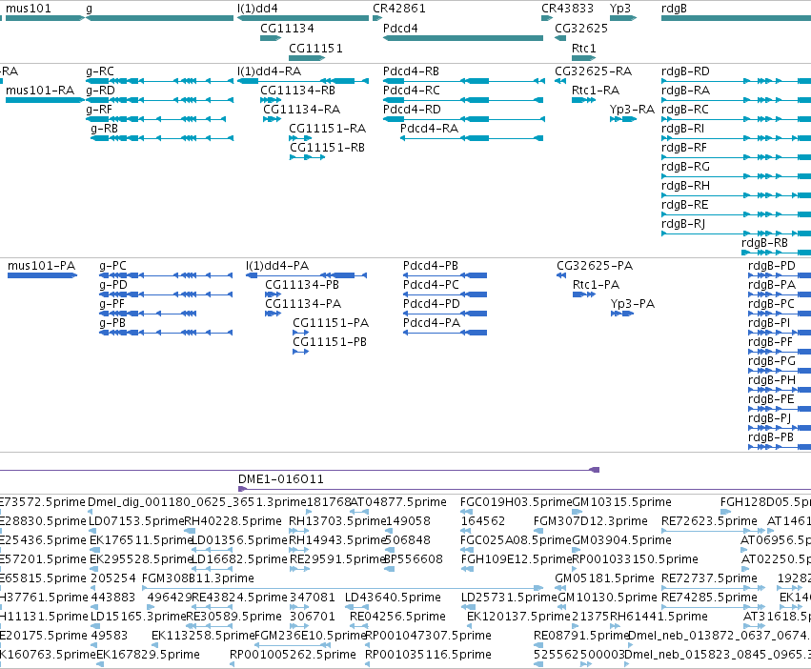This screenshot has width=811, height=669.
Task: Click the Rtc1-PA protein label
Action: (x=596, y=285)
